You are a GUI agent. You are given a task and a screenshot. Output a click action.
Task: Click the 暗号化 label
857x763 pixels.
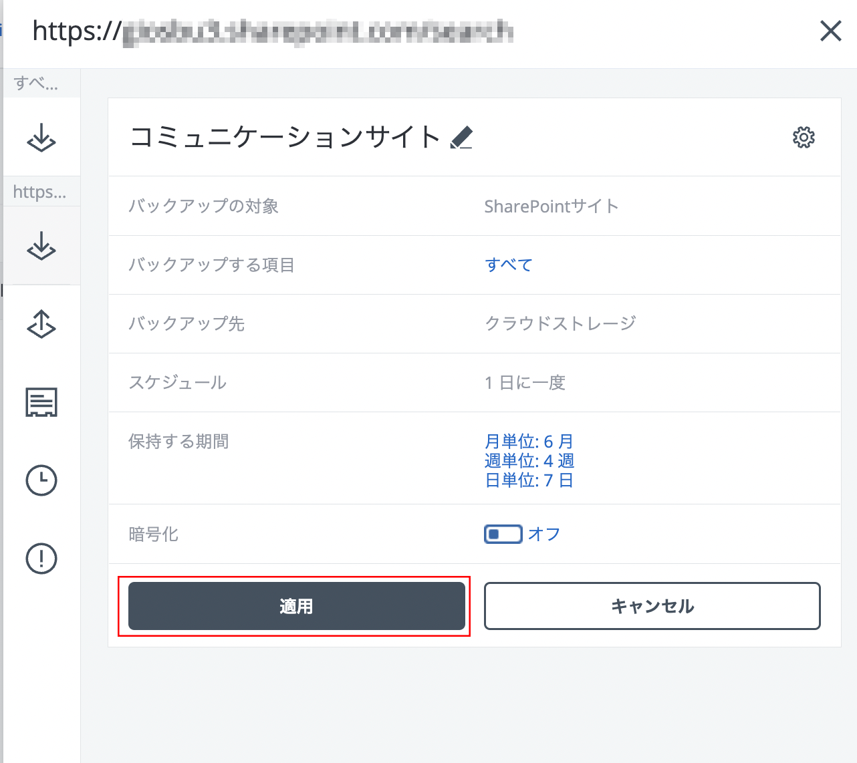click(153, 535)
